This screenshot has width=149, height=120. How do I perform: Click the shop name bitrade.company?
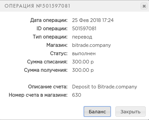(x=91, y=45)
